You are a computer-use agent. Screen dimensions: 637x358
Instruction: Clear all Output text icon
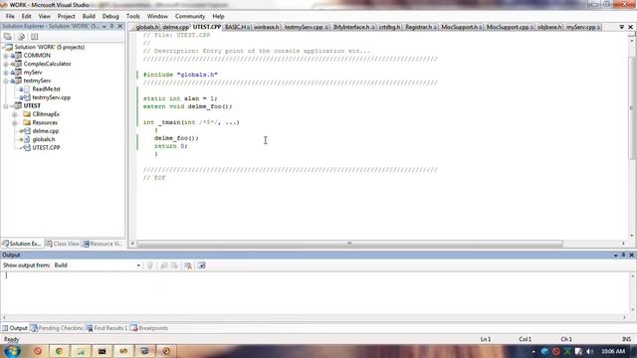click(188, 266)
